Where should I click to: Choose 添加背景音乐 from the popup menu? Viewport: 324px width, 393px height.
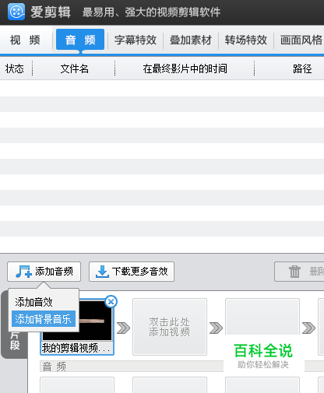coord(44,319)
